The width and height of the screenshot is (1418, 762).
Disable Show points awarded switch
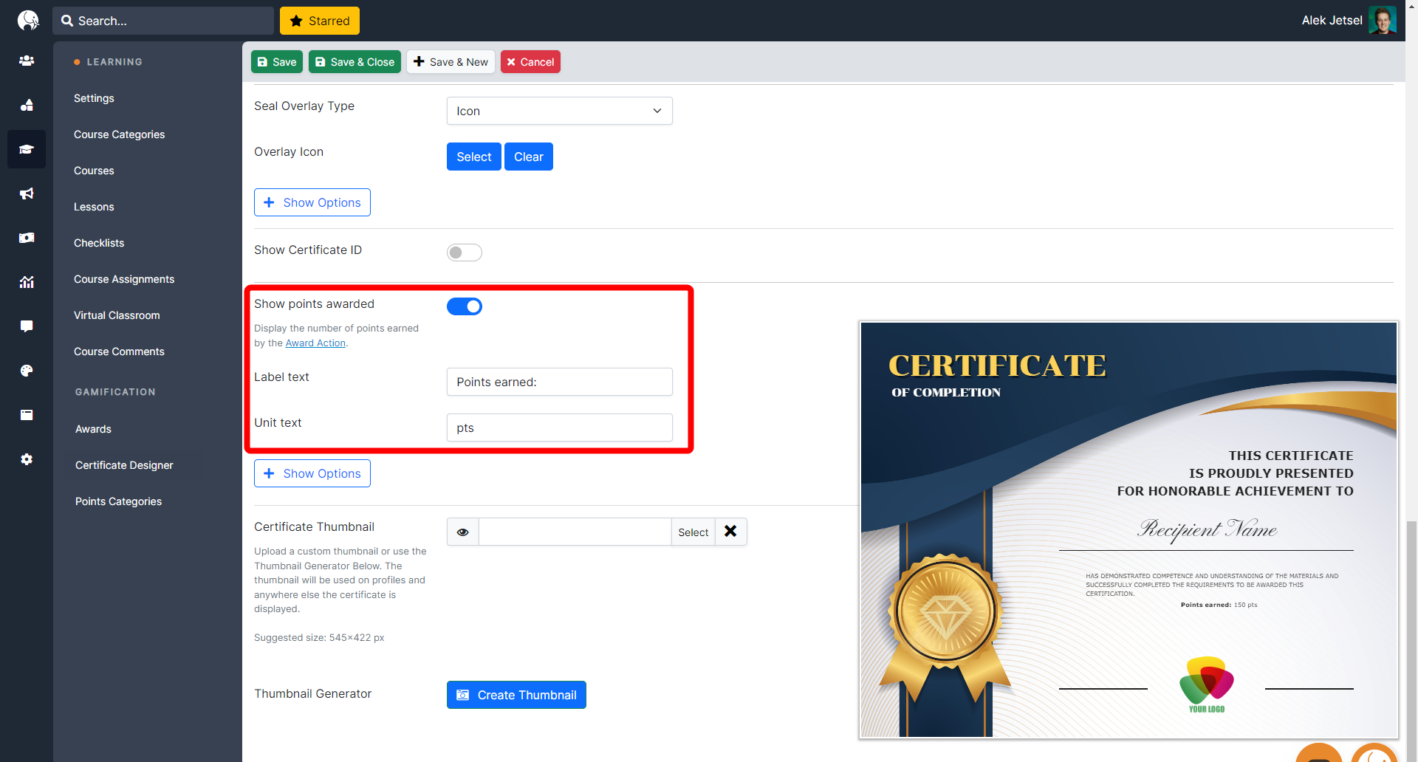[x=464, y=306]
